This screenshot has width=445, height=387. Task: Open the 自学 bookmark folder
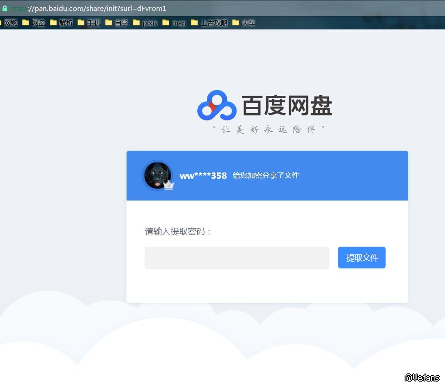[x=117, y=23]
